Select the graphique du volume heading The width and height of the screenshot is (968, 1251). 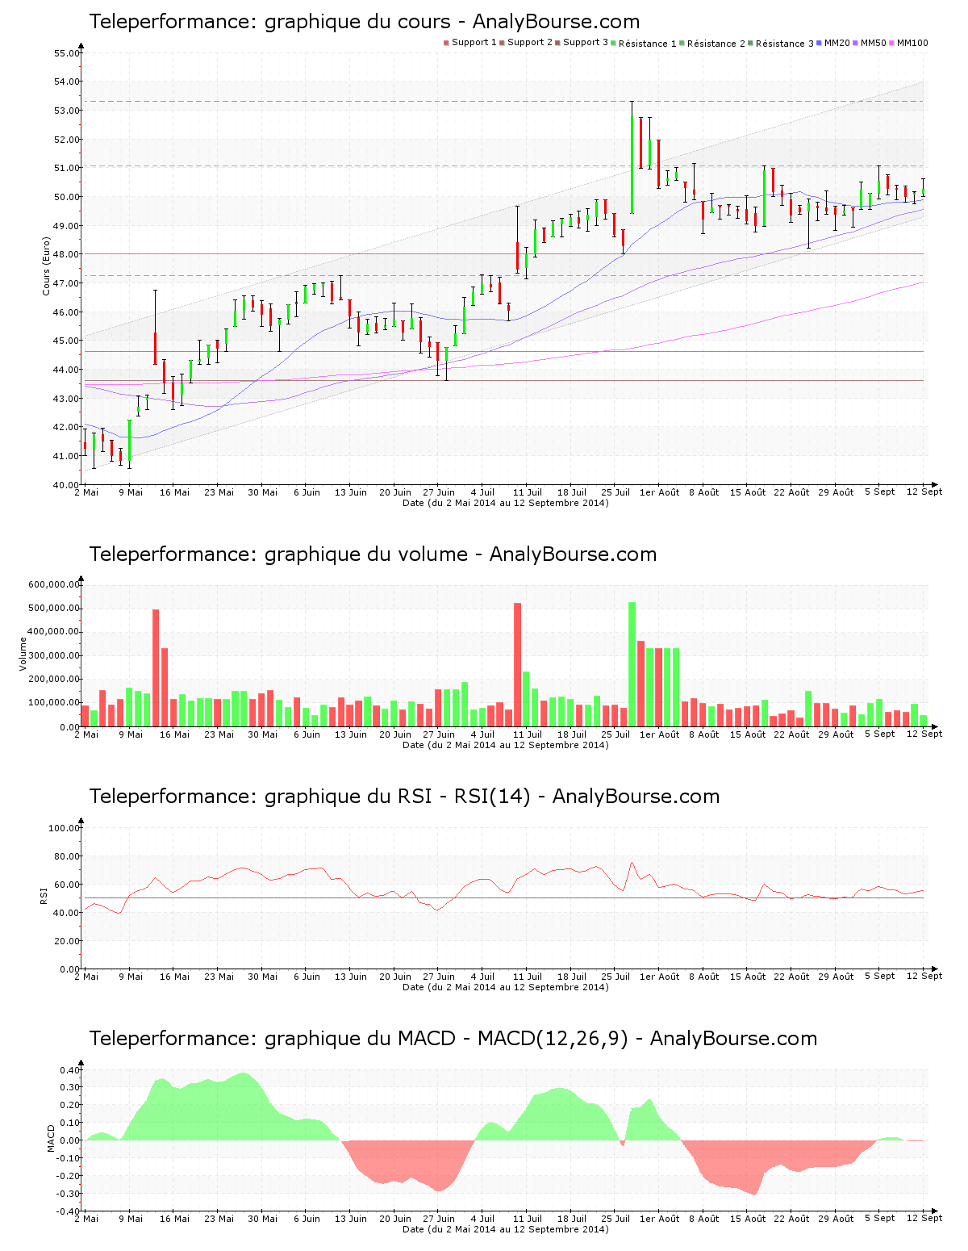pos(373,554)
